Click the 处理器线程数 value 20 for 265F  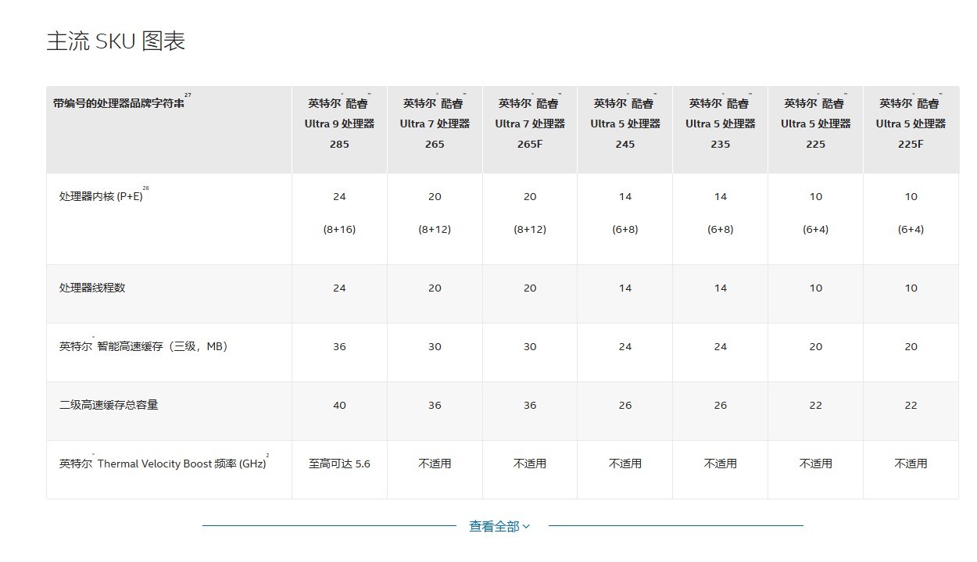(530, 288)
